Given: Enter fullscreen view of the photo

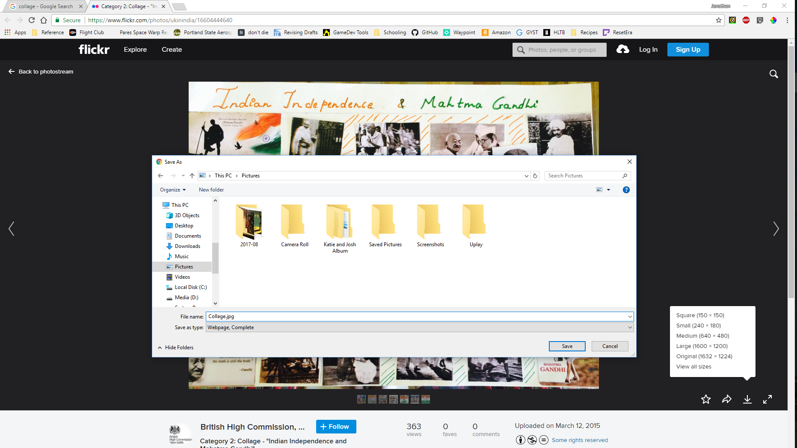Looking at the screenshot, I should pos(768,399).
